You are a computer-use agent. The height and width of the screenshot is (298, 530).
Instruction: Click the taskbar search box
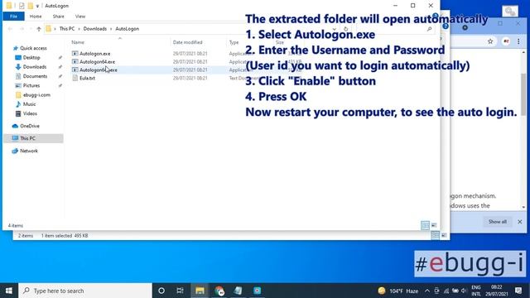pyautogui.click(x=85, y=291)
